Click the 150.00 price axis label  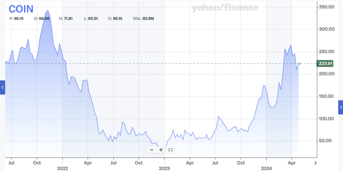tap(327, 96)
